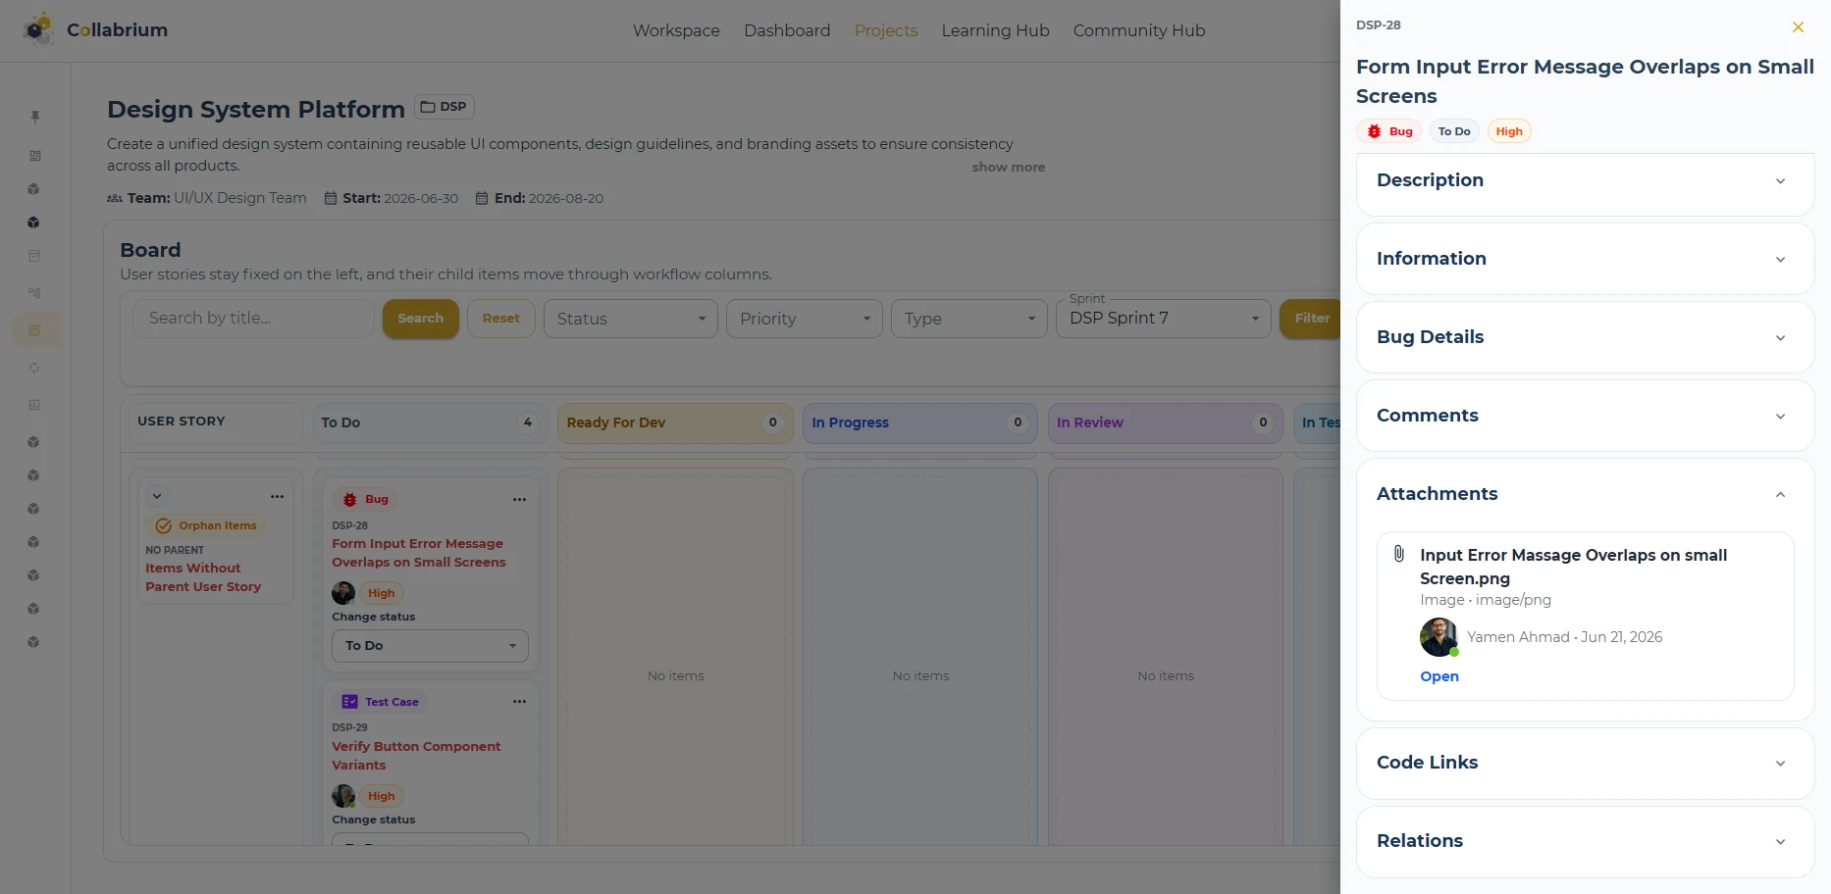
Task: Click the Filter button
Action: (x=1311, y=319)
